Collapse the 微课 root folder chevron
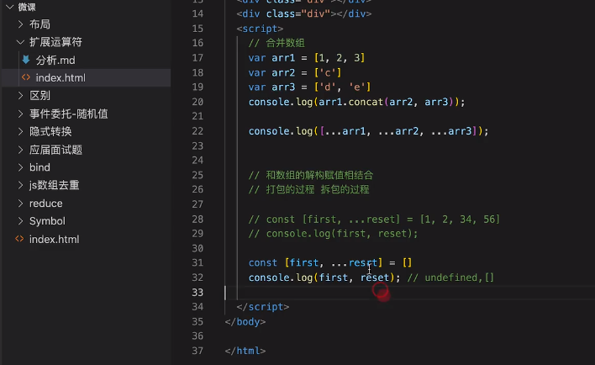The height and width of the screenshot is (365, 595). (10, 7)
